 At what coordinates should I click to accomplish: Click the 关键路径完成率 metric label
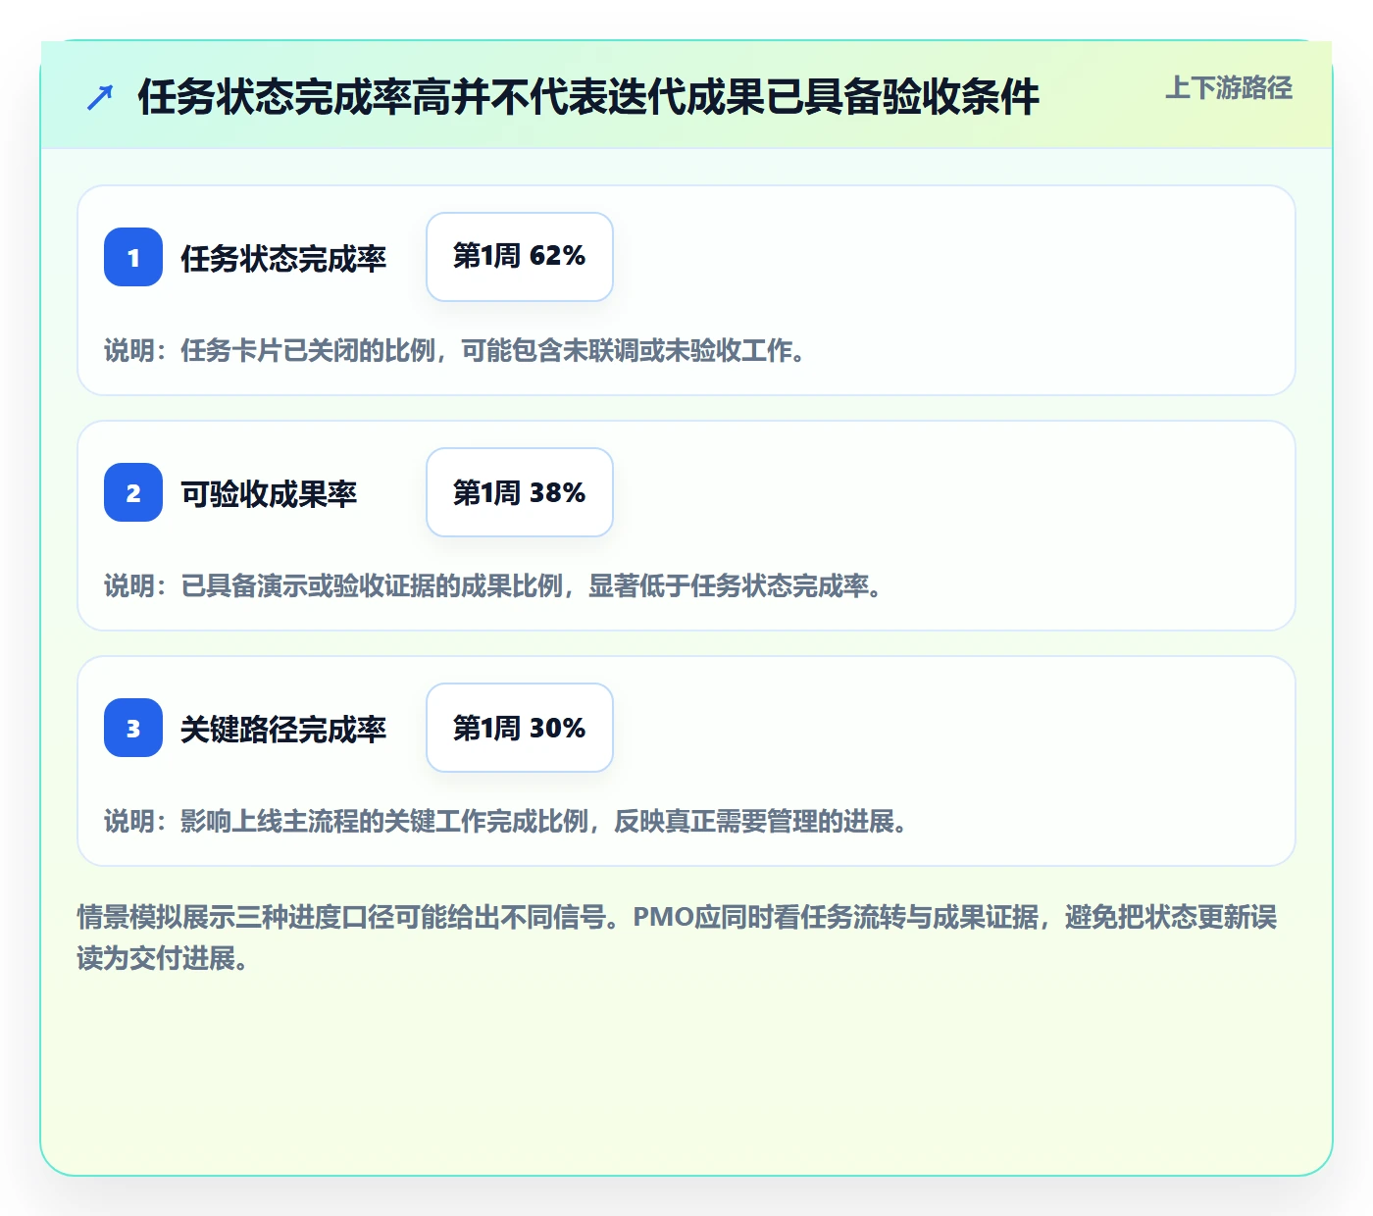[x=283, y=729]
